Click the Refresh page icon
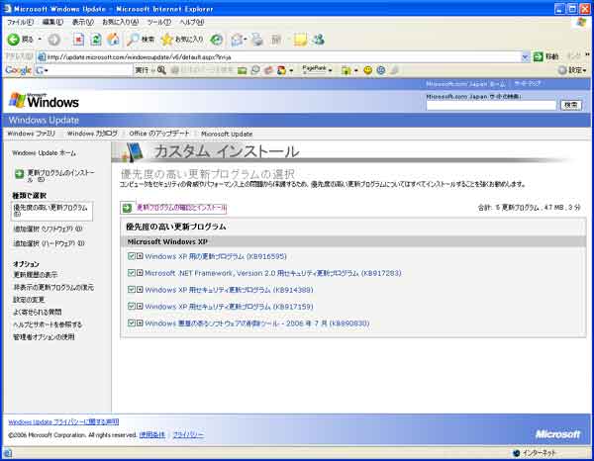The height and width of the screenshot is (461, 594). (x=96, y=40)
